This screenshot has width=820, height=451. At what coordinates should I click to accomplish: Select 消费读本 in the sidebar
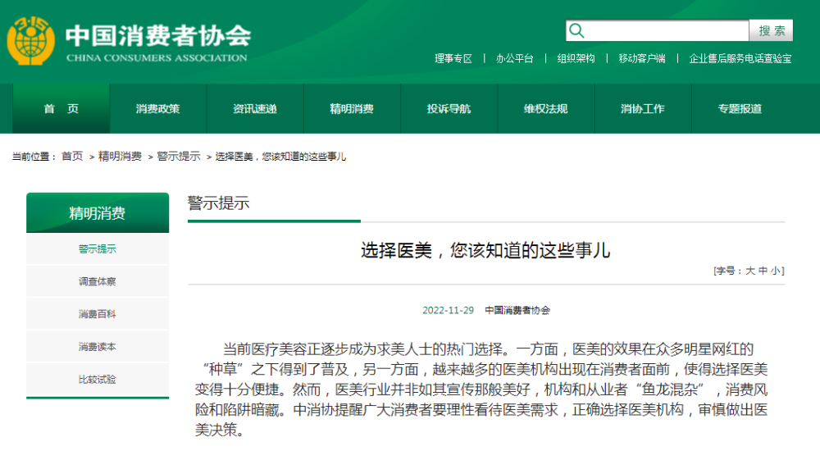pos(98,347)
